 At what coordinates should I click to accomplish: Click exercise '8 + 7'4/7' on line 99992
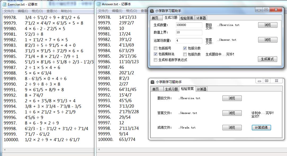[x=34, y=95]
